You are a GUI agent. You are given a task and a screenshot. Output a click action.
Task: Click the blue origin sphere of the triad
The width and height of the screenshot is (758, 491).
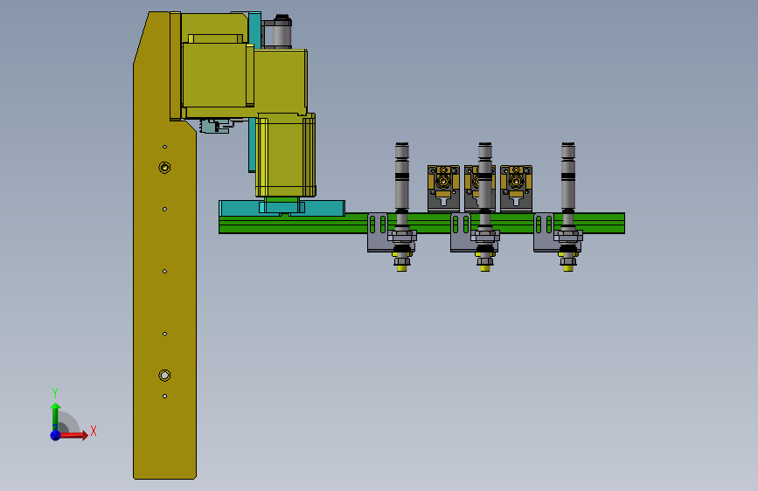click(56, 435)
